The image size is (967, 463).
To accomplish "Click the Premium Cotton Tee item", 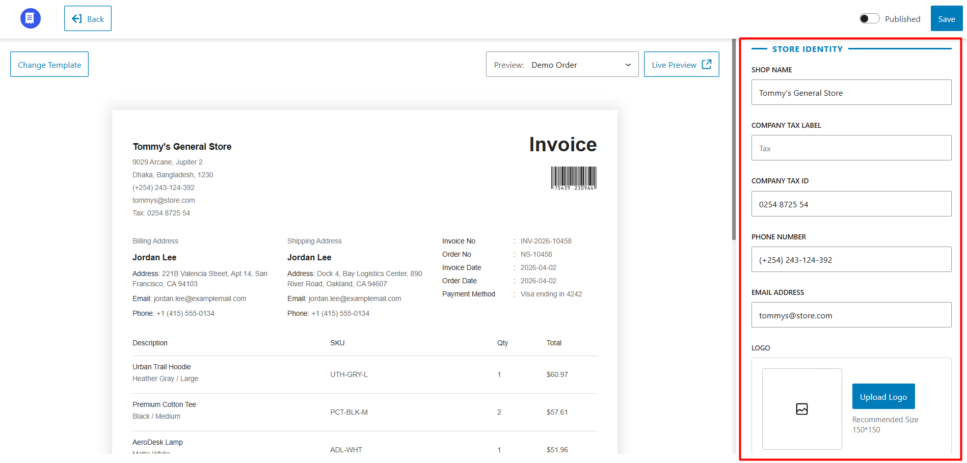I will point(164,404).
